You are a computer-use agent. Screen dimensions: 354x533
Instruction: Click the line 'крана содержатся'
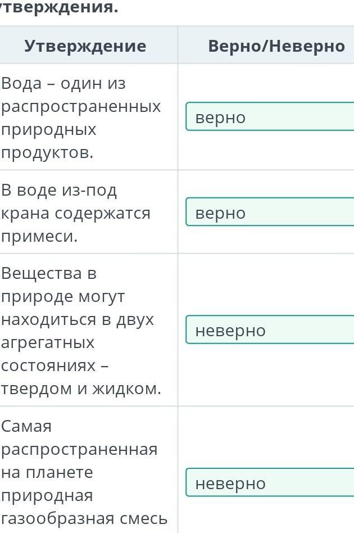(x=75, y=214)
